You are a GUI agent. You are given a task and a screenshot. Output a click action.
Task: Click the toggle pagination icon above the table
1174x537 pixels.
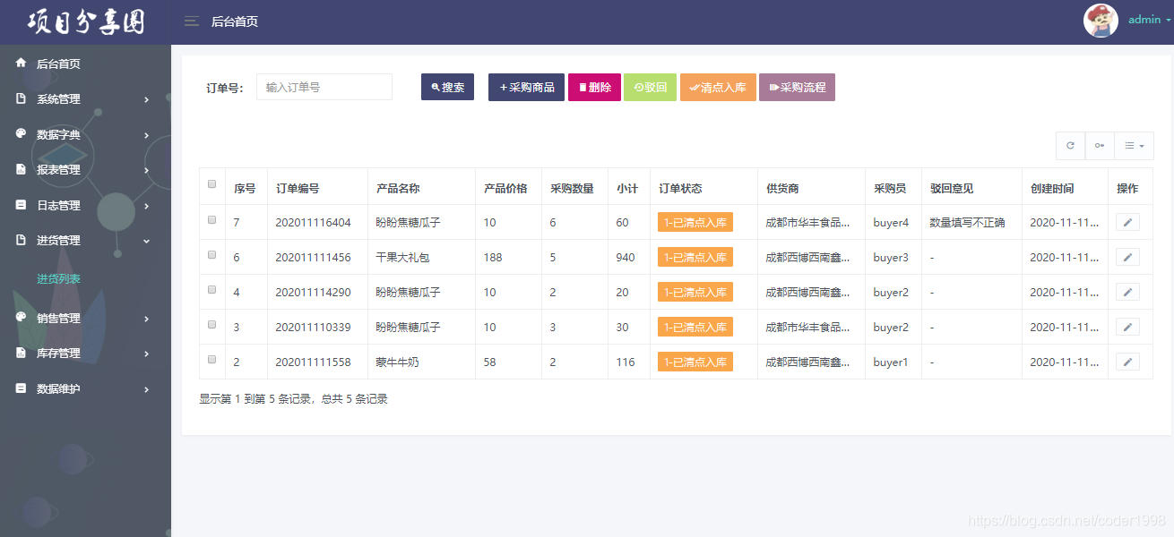point(1100,145)
